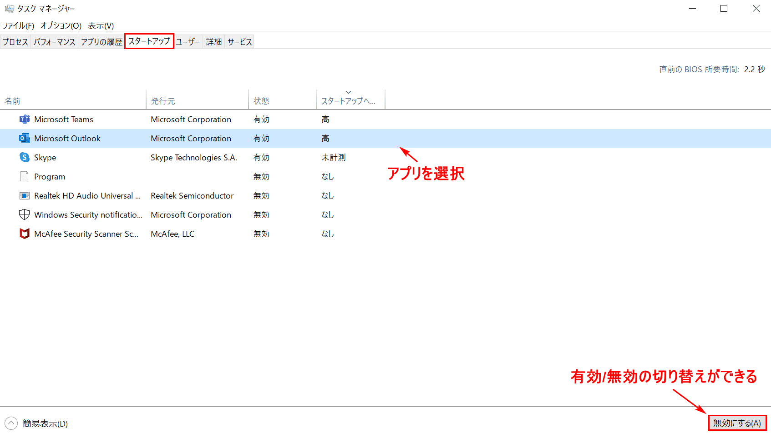Click McAfee, LLC publisher cell

172,234
